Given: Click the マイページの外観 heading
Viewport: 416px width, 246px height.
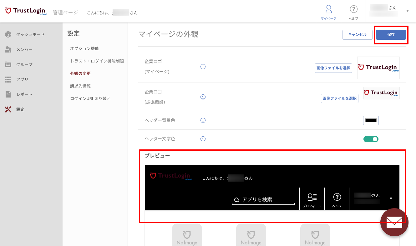Looking at the screenshot, I should (168, 34).
